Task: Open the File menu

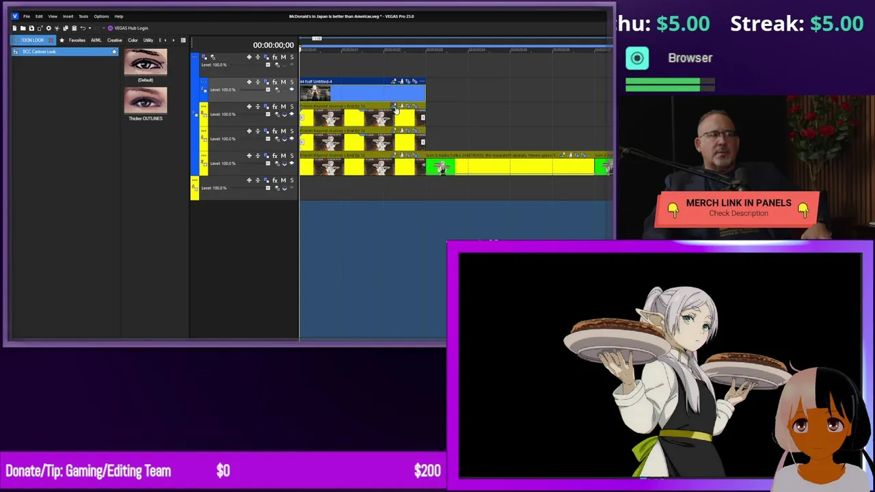Action: coord(27,16)
